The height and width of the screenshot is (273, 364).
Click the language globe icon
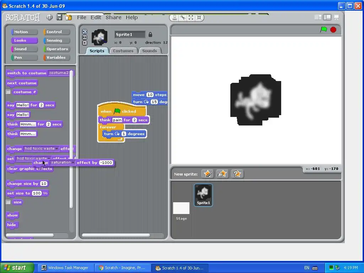[49, 17]
